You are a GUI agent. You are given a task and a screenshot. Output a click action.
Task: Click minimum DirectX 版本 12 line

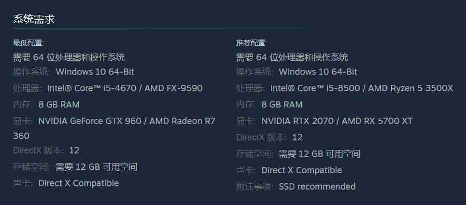click(46, 150)
